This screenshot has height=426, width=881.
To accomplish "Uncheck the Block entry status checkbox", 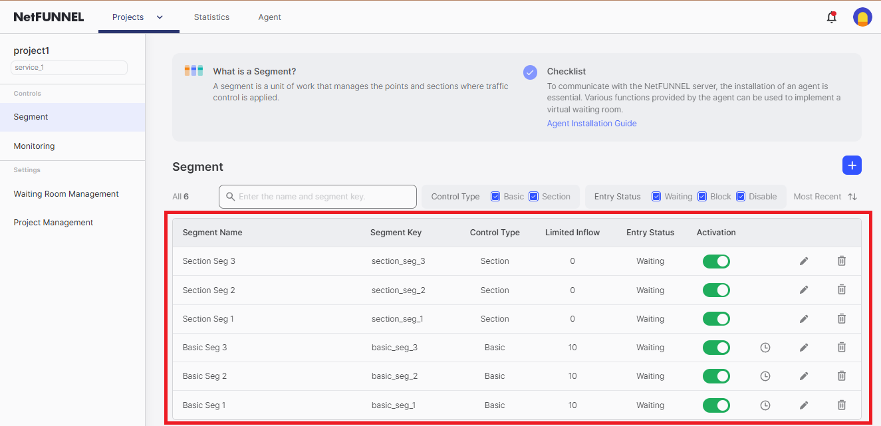I will point(702,197).
